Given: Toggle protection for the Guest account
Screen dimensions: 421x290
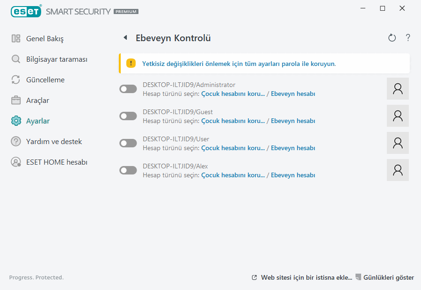Looking at the screenshot, I should click(128, 116).
